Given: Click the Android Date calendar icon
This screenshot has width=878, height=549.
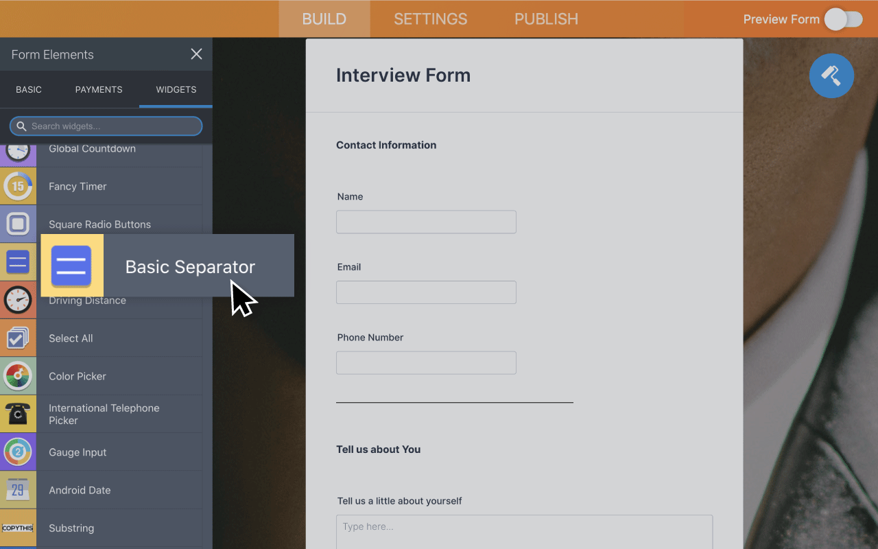Looking at the screenshot, I should pyautogui.click(x=19, y=490).
